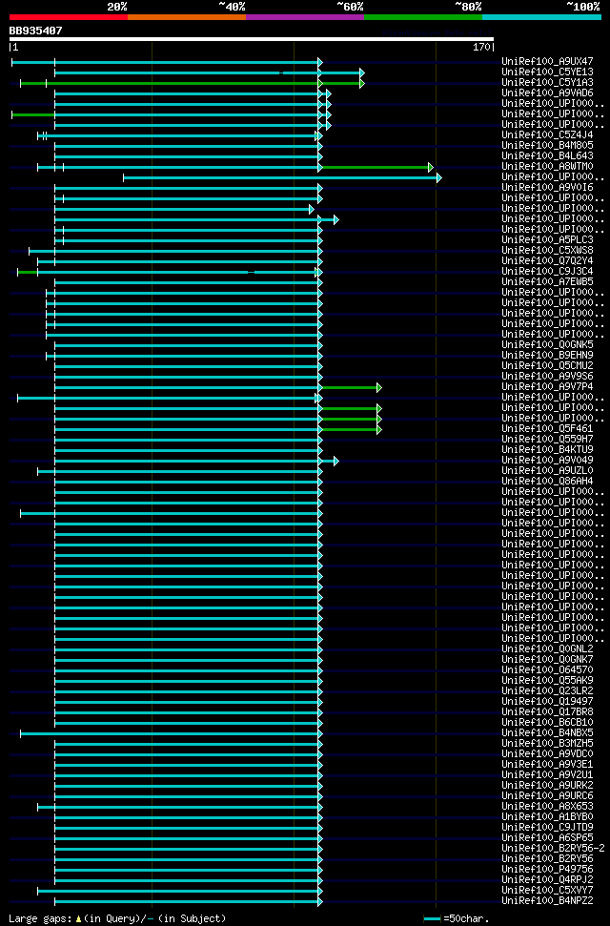The width and height of the screenshot is (610, 926).
Task: Select hit label UniRef100_Q0GNL2
Action: coord(547,649)
